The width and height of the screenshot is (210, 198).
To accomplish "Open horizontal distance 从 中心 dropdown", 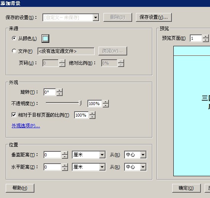I will 143,167.
